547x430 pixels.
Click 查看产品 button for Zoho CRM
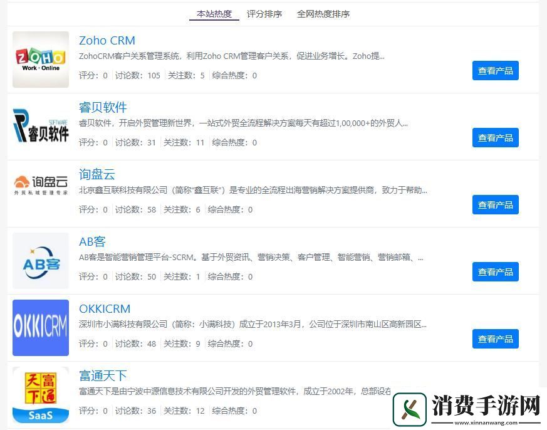coord(495,71)
